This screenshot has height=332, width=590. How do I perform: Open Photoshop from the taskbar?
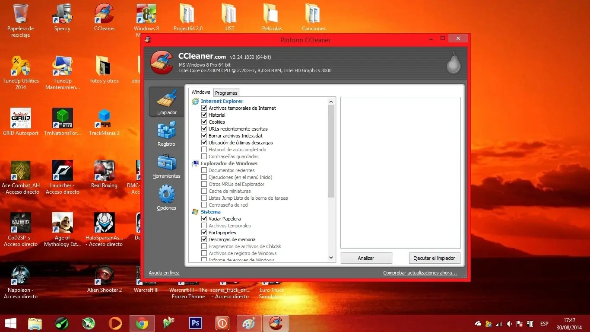pyautogui.click(x=196, y=323)
